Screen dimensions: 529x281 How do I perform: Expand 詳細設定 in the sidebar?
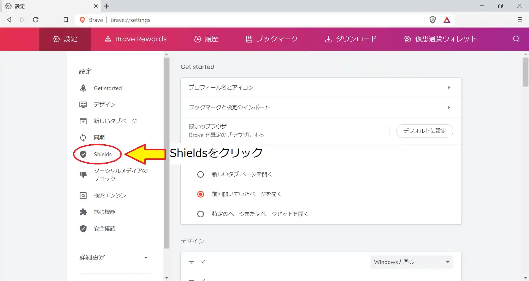[x=114, y=258]
